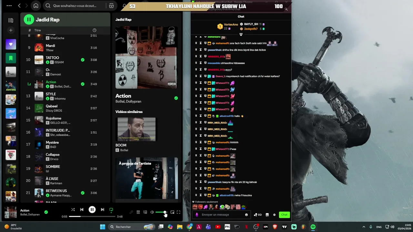Screen dimensions: 413x232
Task: Open VortexAno top gifter in chat
Action: [x=231, y=24]
